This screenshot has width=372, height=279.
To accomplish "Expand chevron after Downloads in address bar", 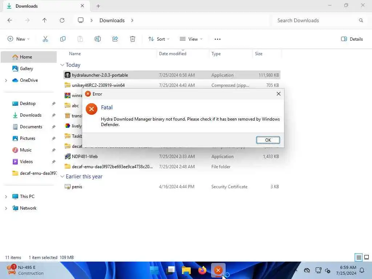I will click(x=132, y=20).
